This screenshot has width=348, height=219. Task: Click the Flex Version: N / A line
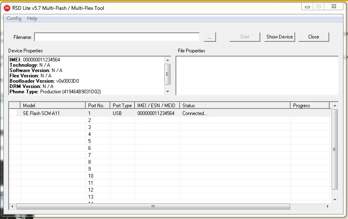click(x=30, y=76)
